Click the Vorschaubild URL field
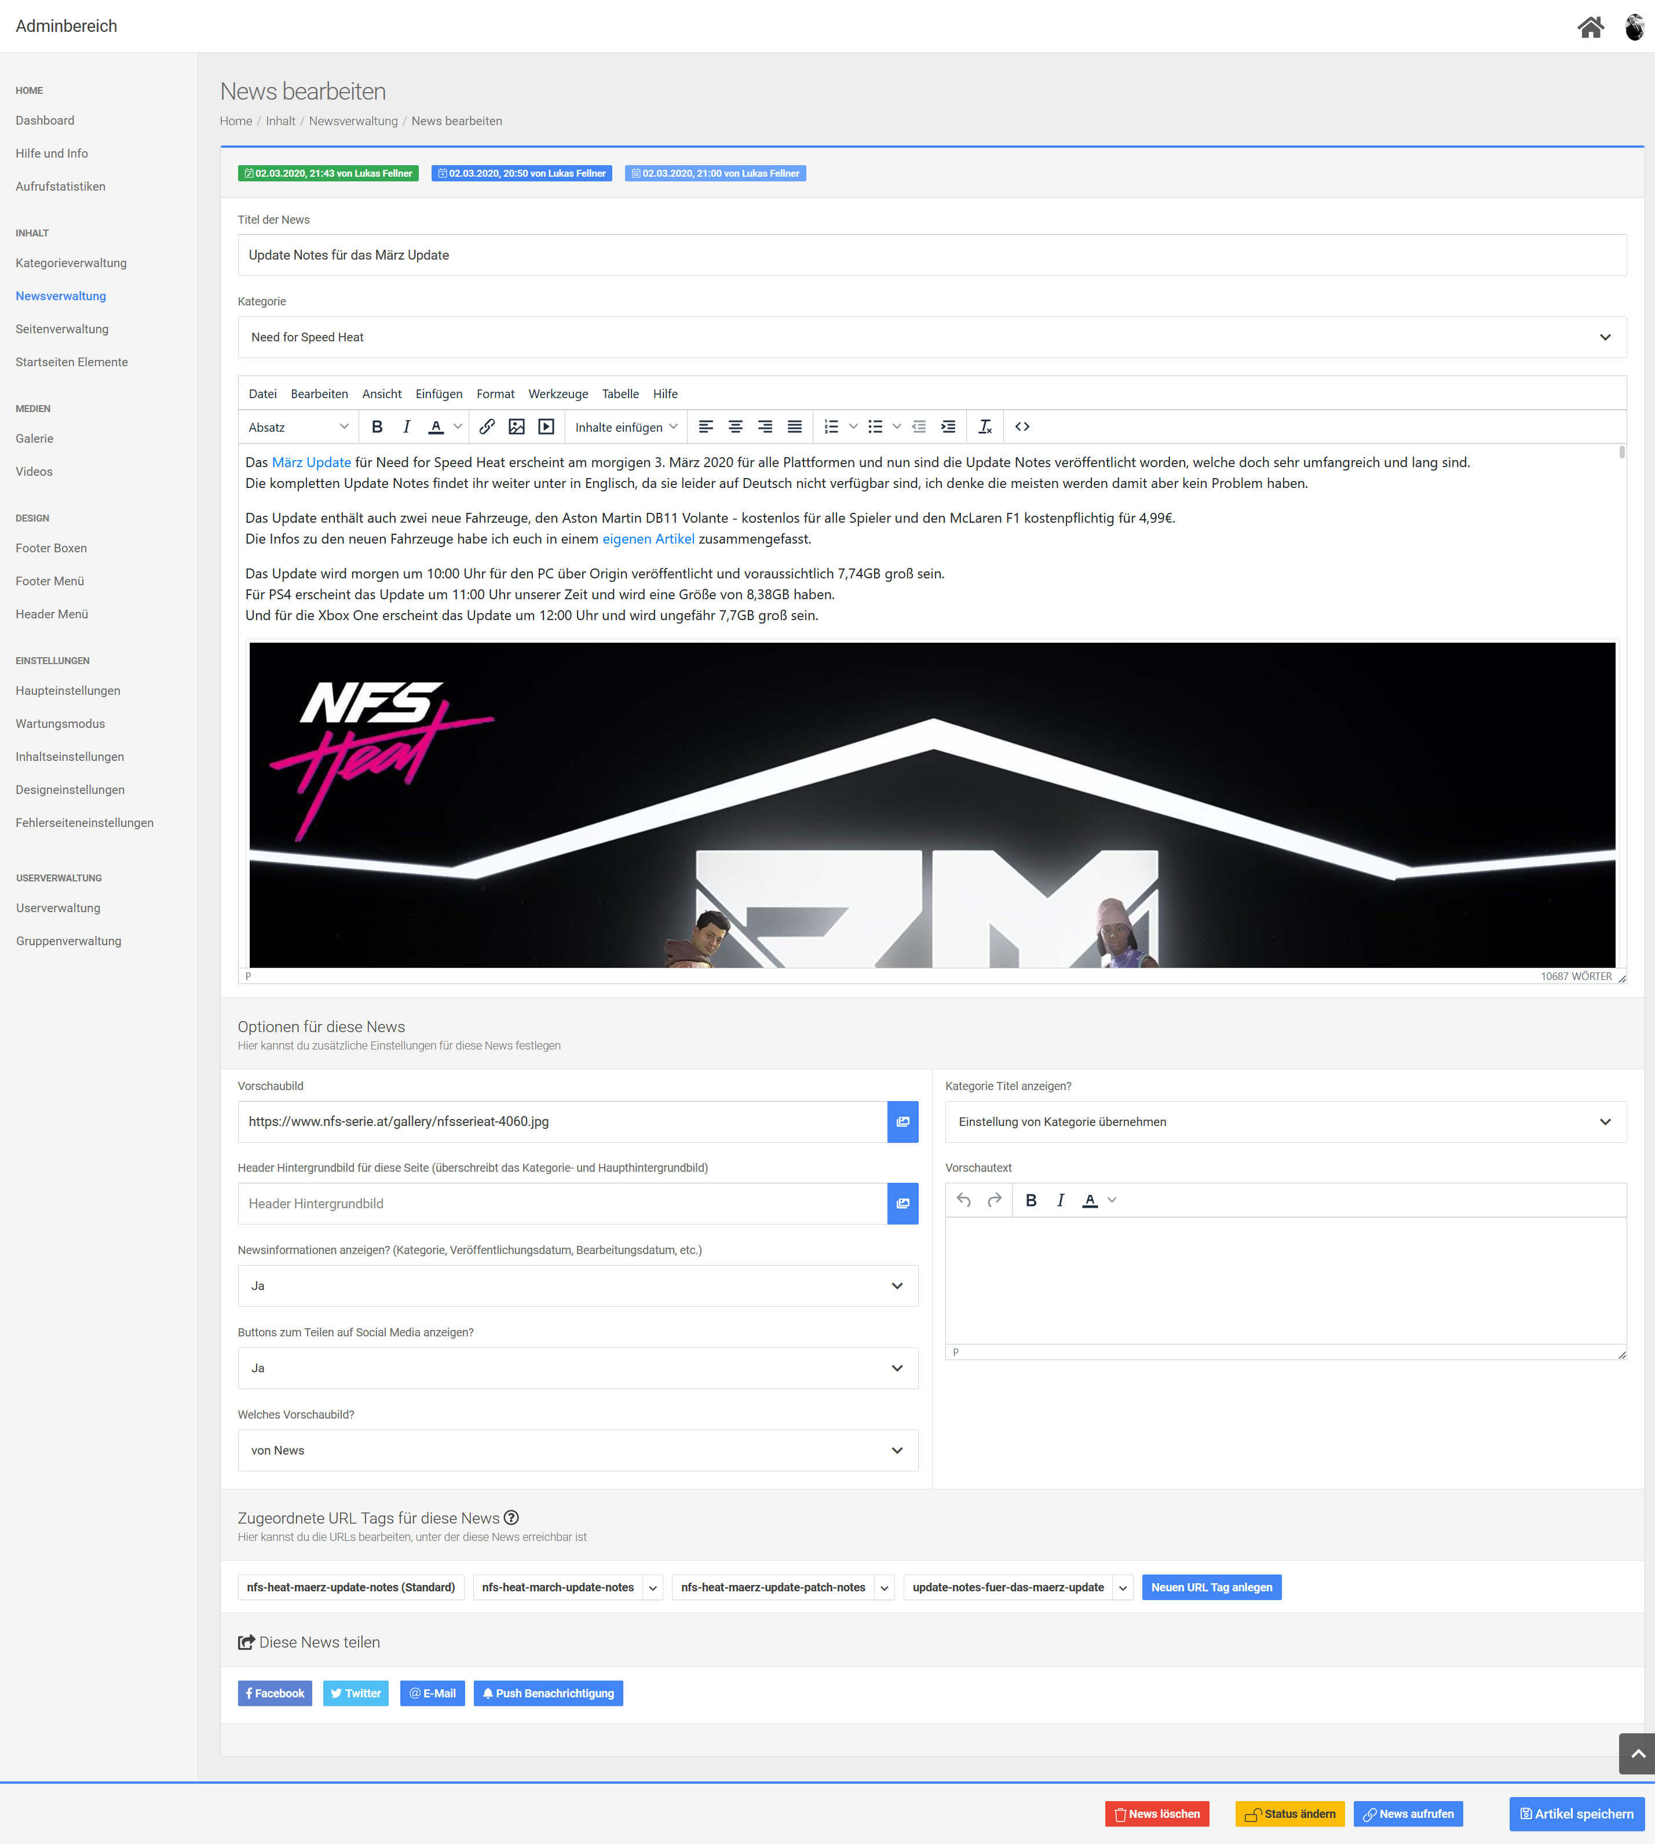 point(562,1122)
